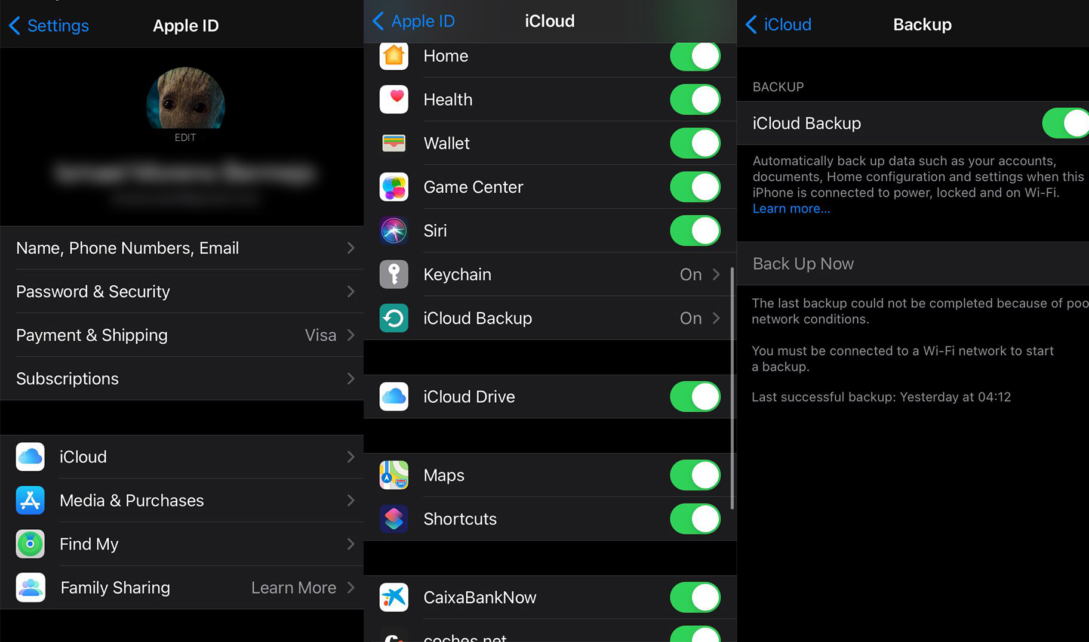Tap the Media & Purchases App Store icon

click(x=30, y=500)
